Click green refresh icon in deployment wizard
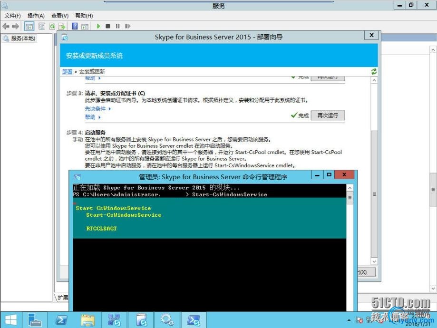437x328 pixels. tap(374, 72)
